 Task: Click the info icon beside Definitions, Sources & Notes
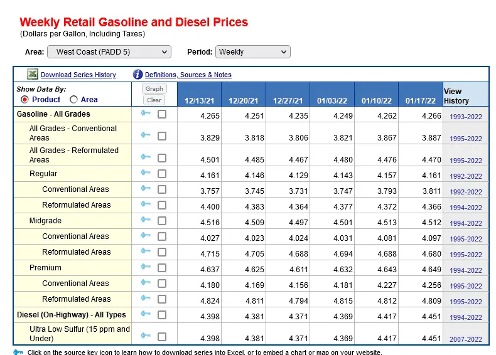(138, 75)
